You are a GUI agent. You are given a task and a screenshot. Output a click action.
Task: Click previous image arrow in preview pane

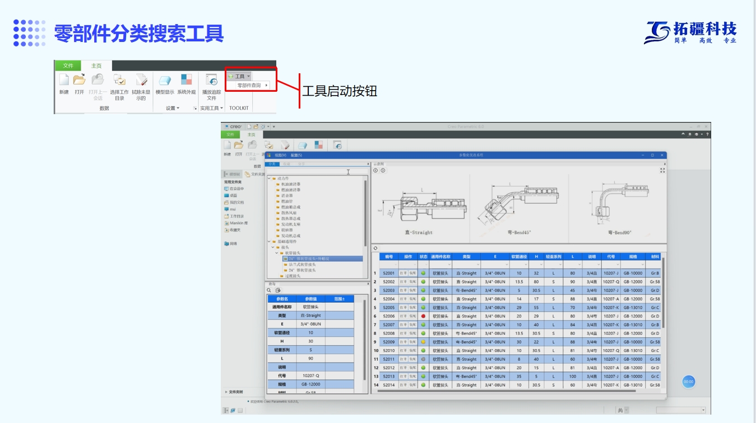(x=377, y=170)
